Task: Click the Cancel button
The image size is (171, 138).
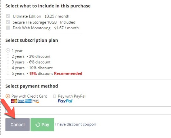Action: 17,125
